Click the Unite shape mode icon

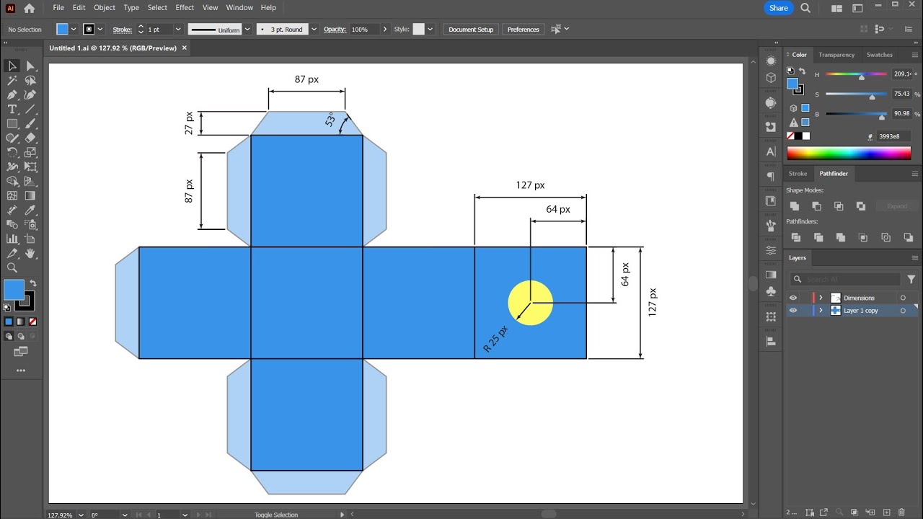pyautogui.click(x=795, y=206)
